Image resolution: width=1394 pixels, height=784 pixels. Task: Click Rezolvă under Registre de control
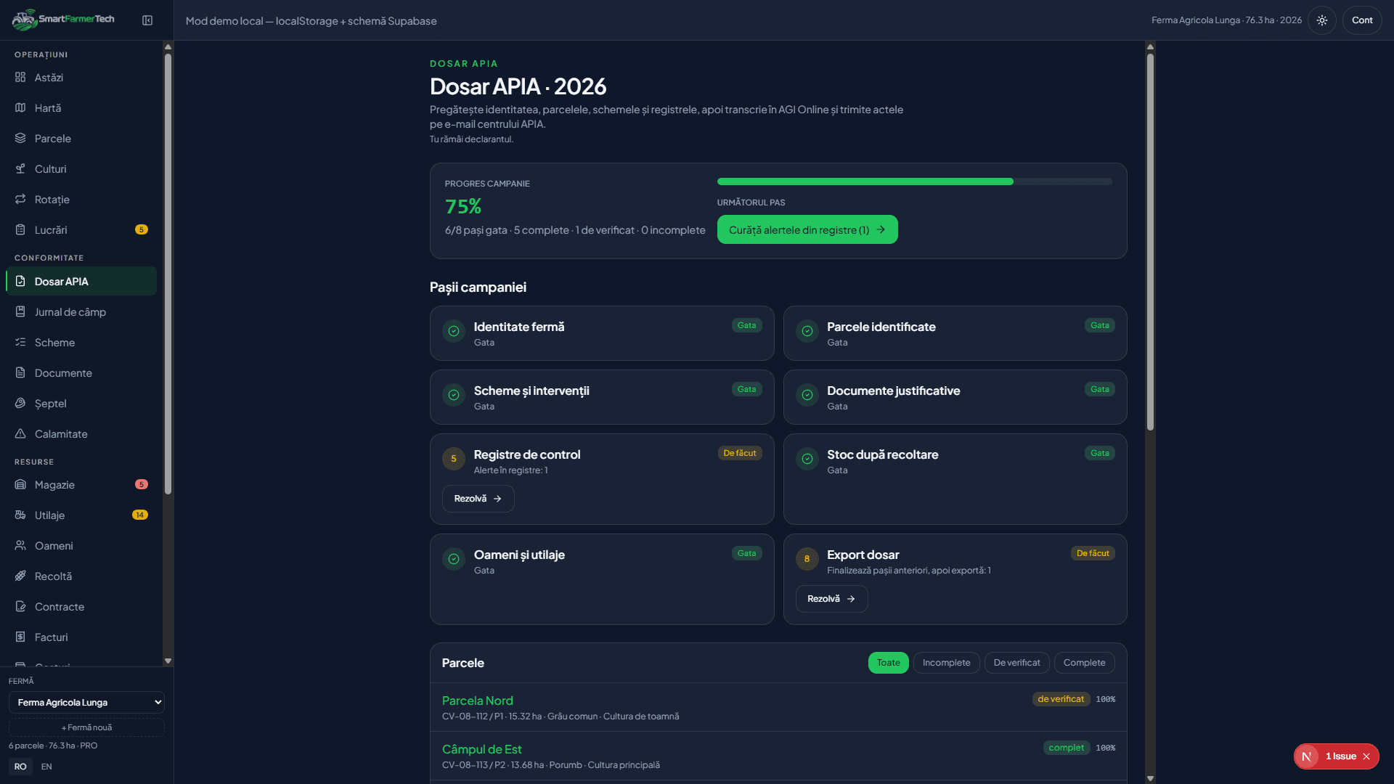(478, 499)
